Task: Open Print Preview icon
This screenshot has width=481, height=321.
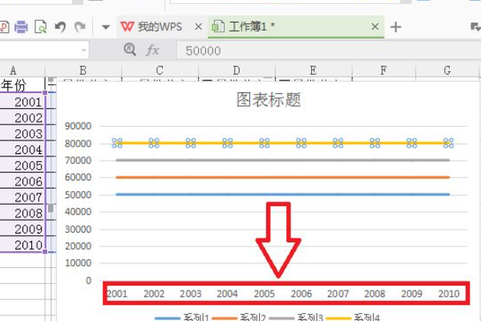Action: tap(41, 26)
